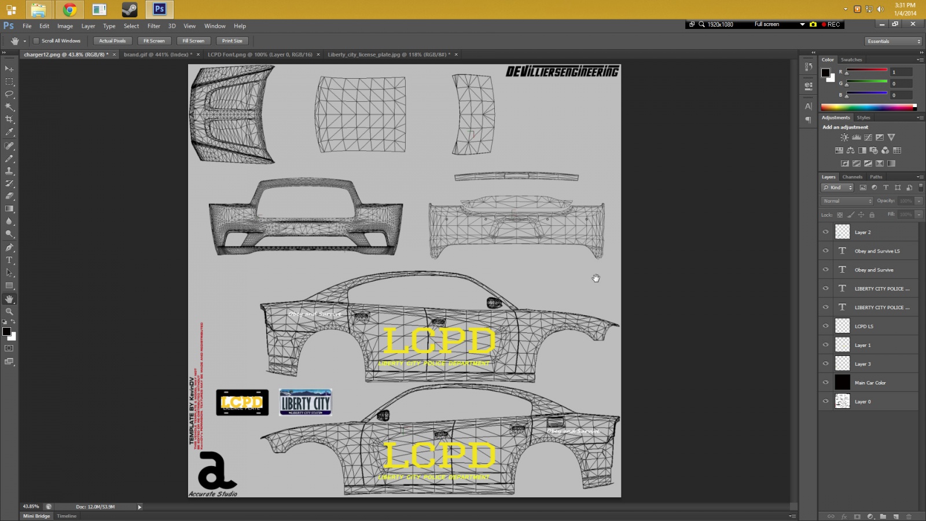Select the Crop tool
This screenshot has height=521, width=926.
click(x=9, y=120)
